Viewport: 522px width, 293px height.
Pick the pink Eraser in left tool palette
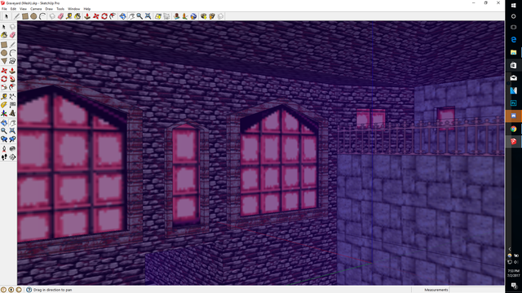point(12,35)
